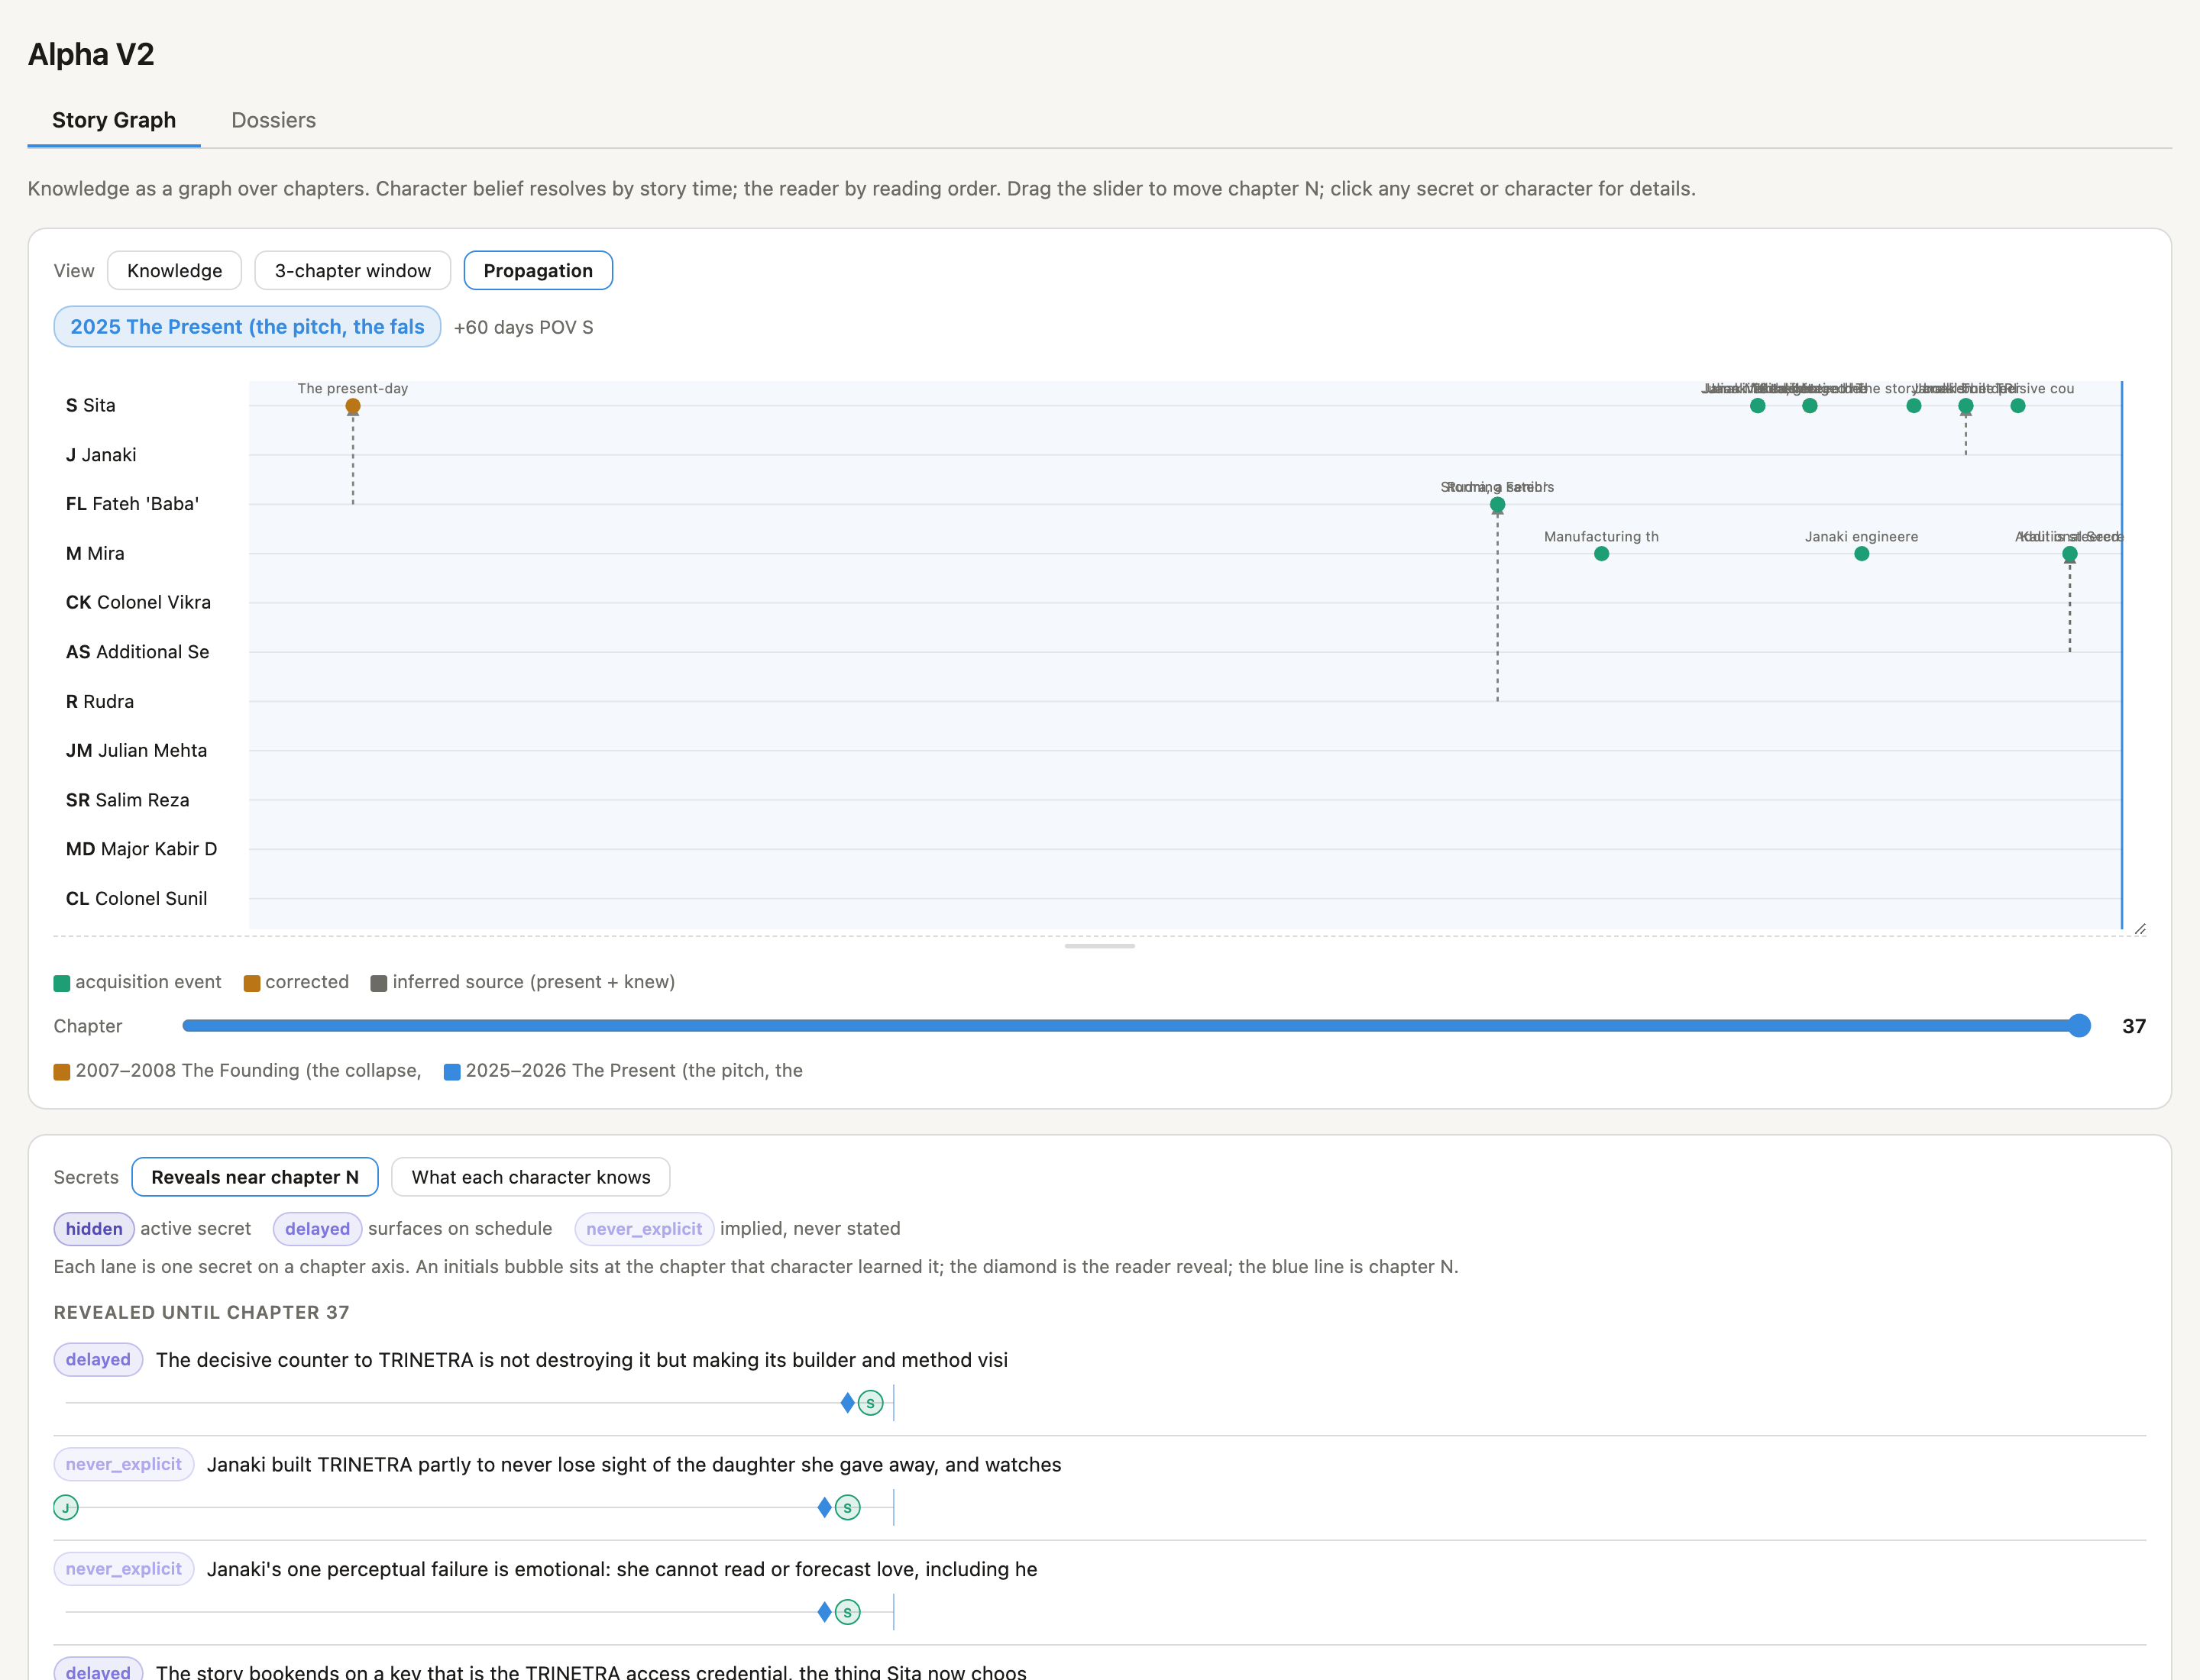Click the never_explicit badge in legend
The image size is (2200, 1680).
click(644, 1229)
